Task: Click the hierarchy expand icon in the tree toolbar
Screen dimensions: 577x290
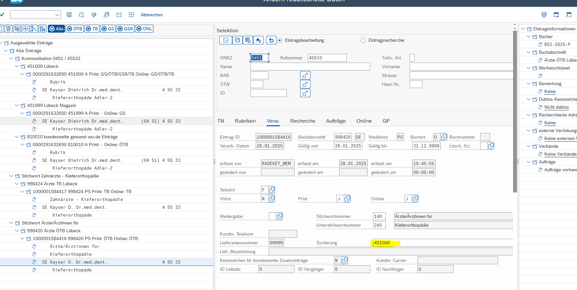Action: (34, 29)
